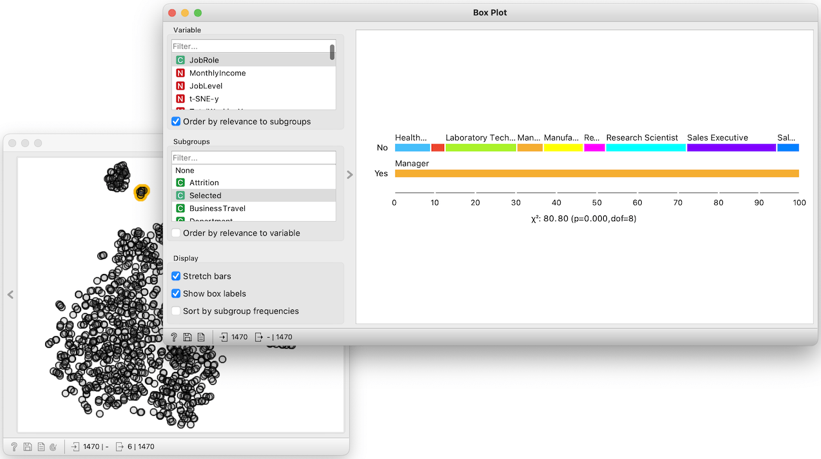
Task: Click the input data icon showing 1470 in Box Plot
Action: [224, 337]
